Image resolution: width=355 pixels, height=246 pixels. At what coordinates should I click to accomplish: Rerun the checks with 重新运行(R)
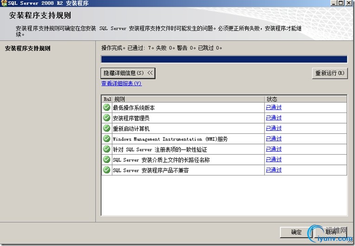coord(330,73)
